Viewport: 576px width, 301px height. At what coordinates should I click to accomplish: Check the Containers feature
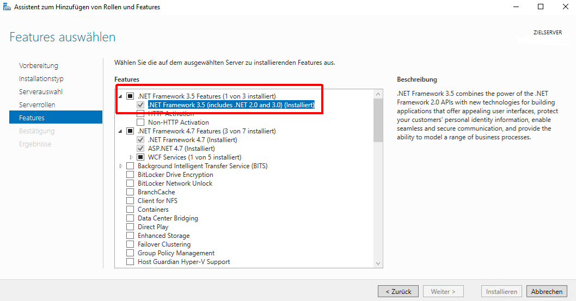point(130,210)
